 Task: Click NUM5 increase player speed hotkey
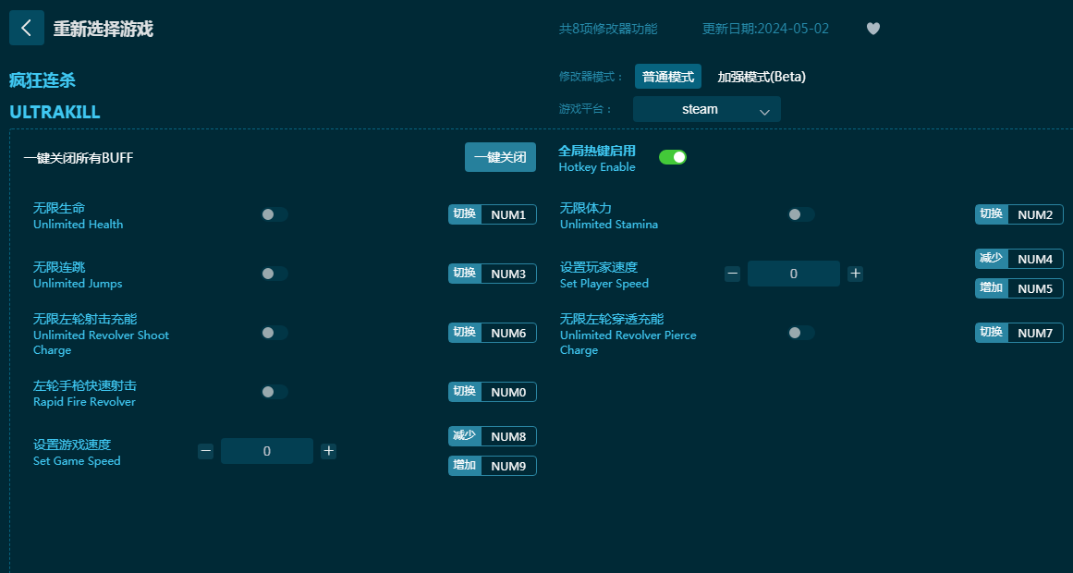(x=1019, y=288)
